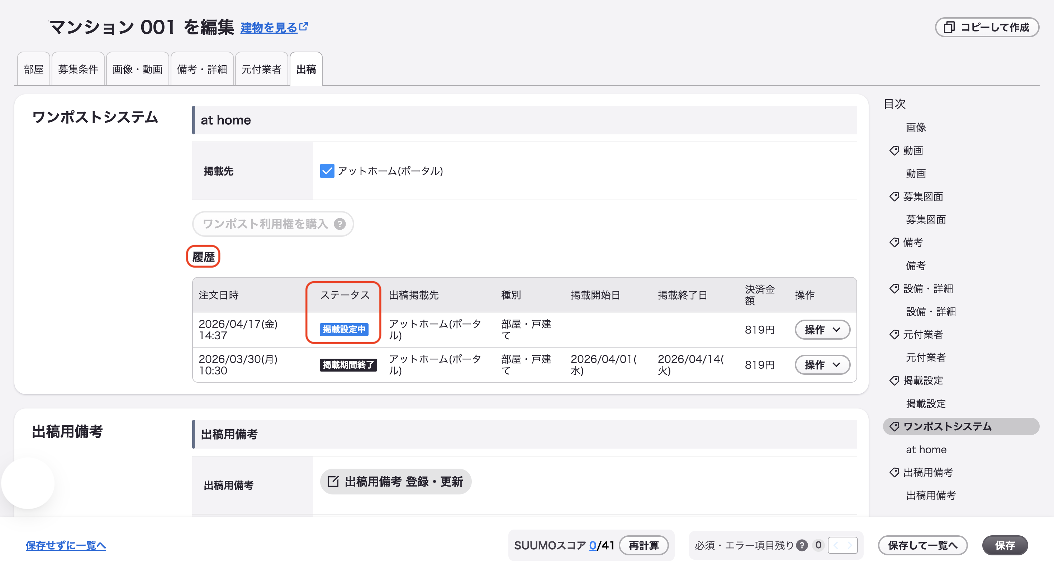Go to next error item arrow

pos(850,545)
